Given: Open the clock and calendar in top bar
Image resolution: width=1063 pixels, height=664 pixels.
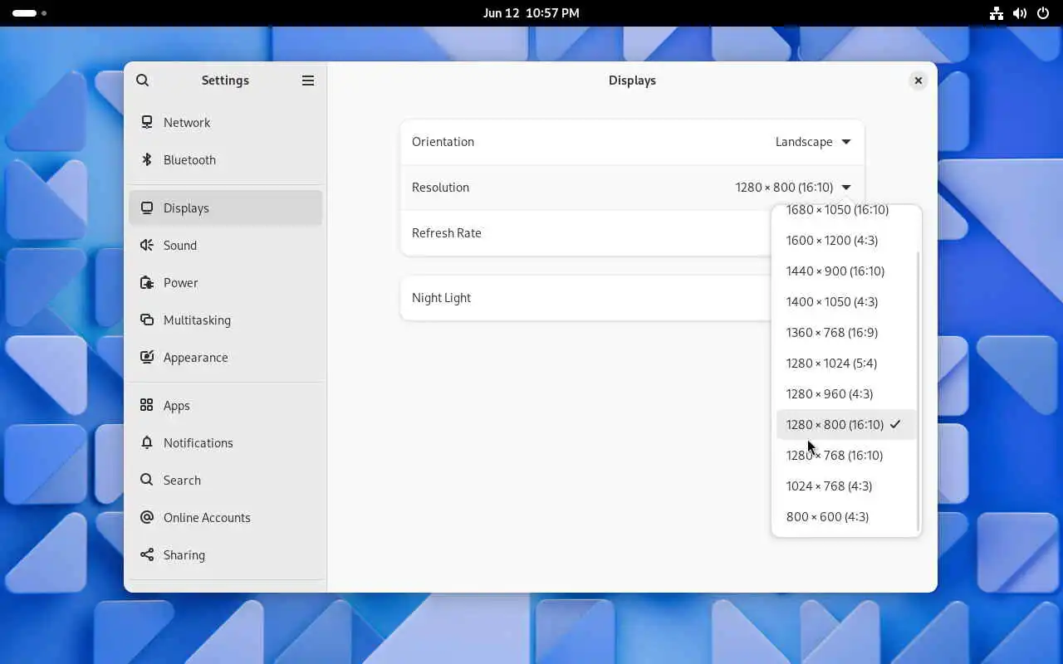Looking at the screenshot, I should coord(531,13).
